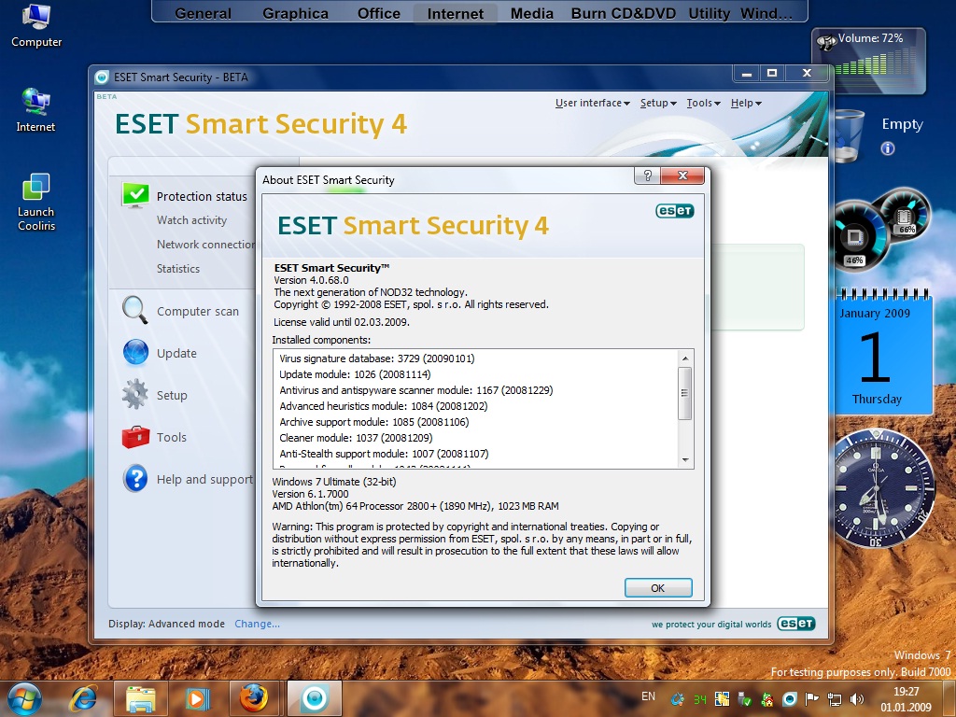Viewport: 956px width, 717px height.
Task: Click the Help and support question icon
Action: pyautogui.click(x=135, y=479)
